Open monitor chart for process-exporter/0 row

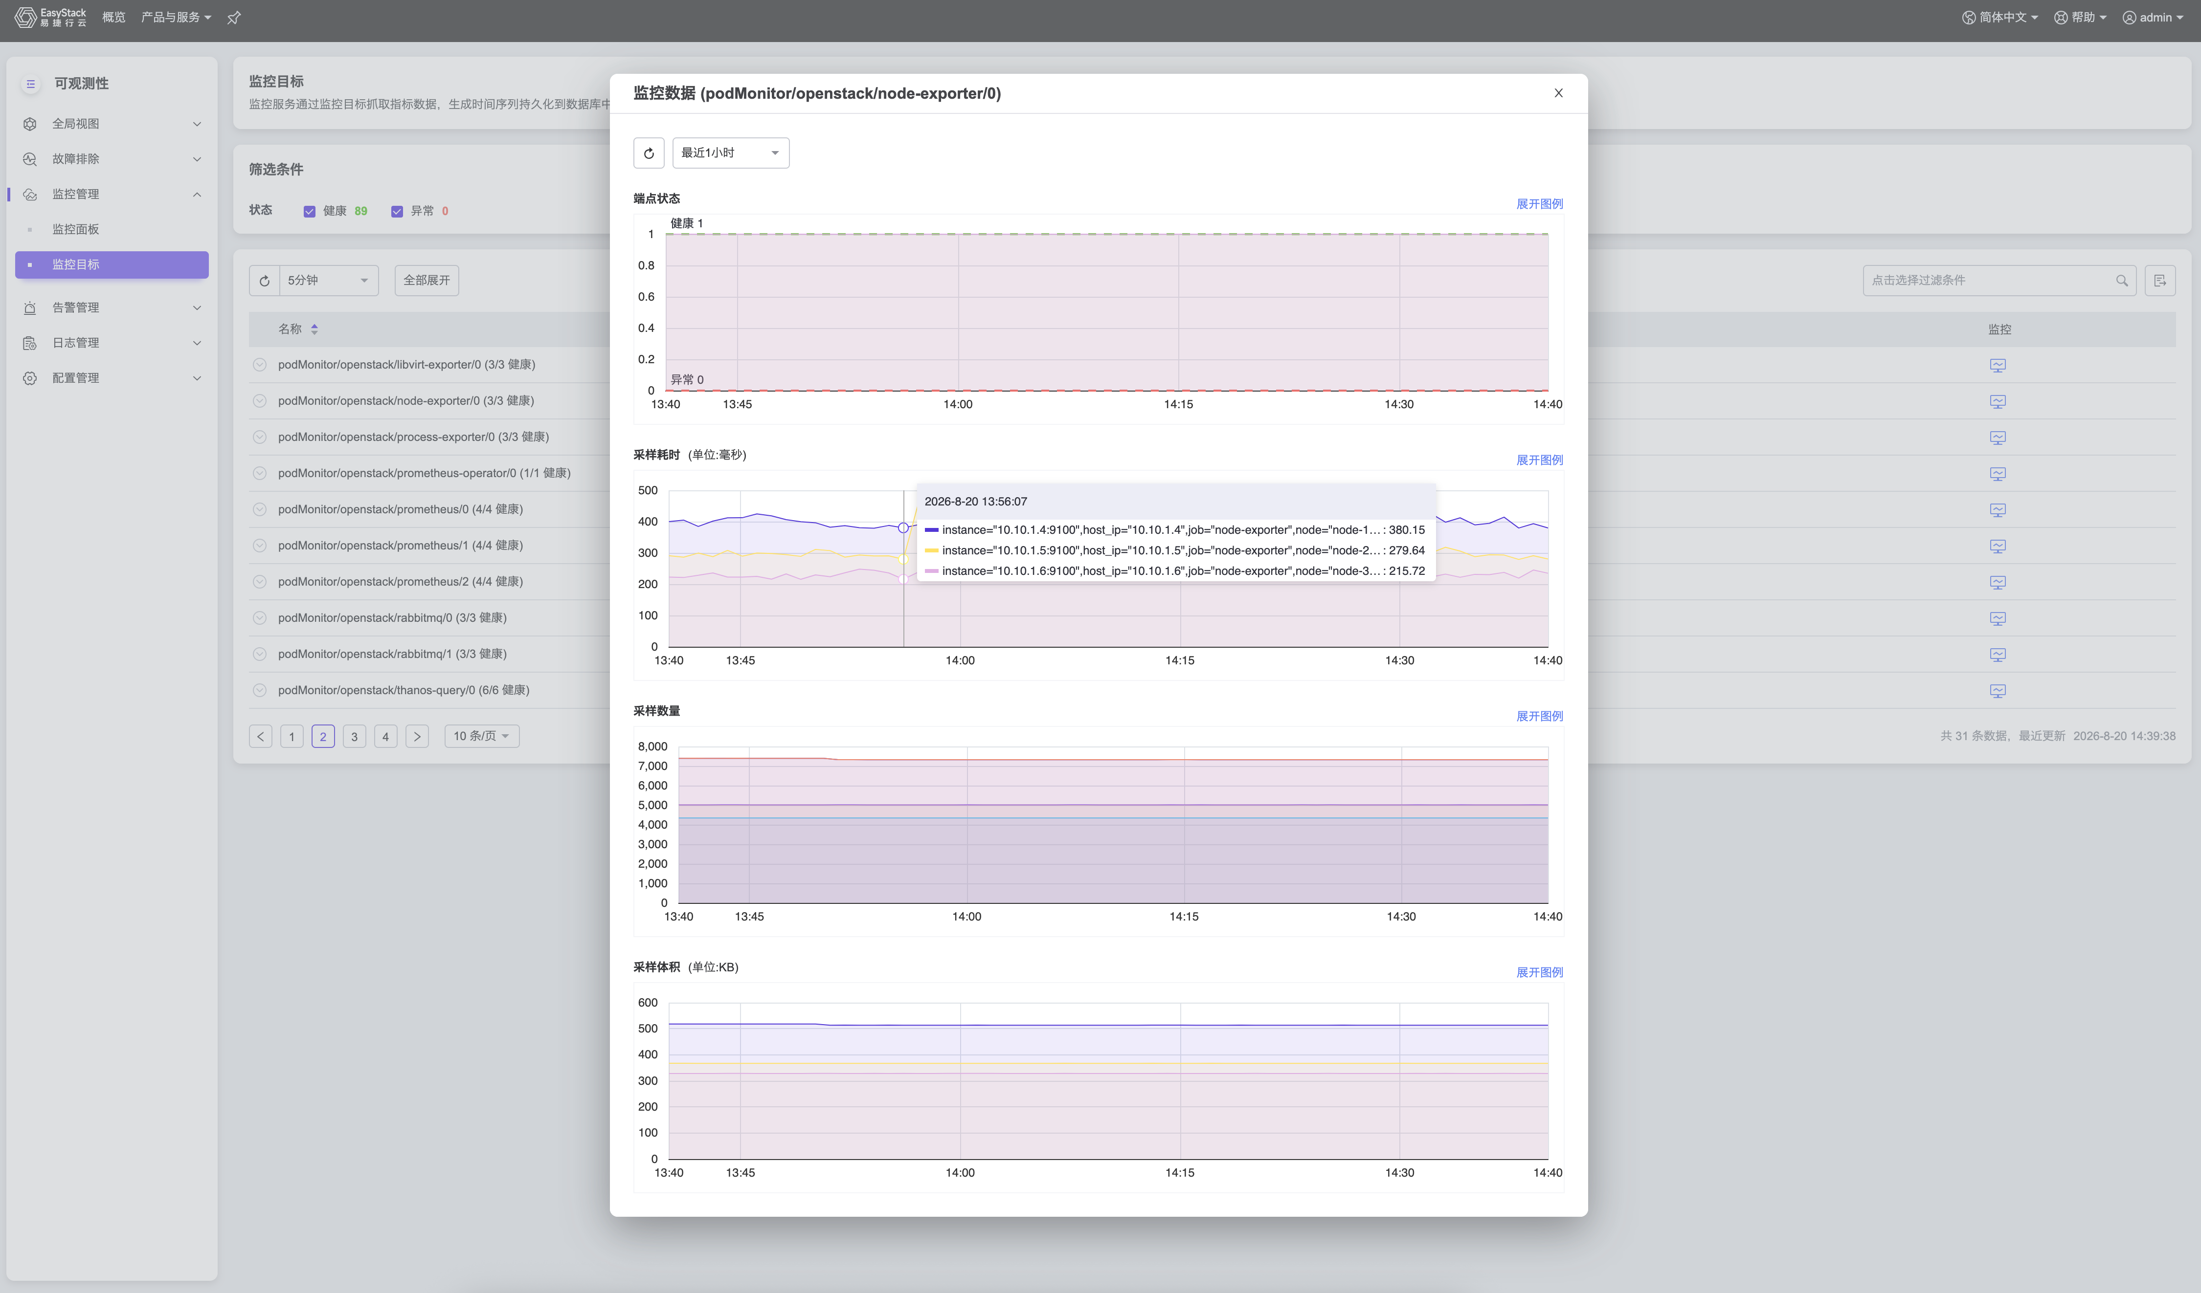1998,438
